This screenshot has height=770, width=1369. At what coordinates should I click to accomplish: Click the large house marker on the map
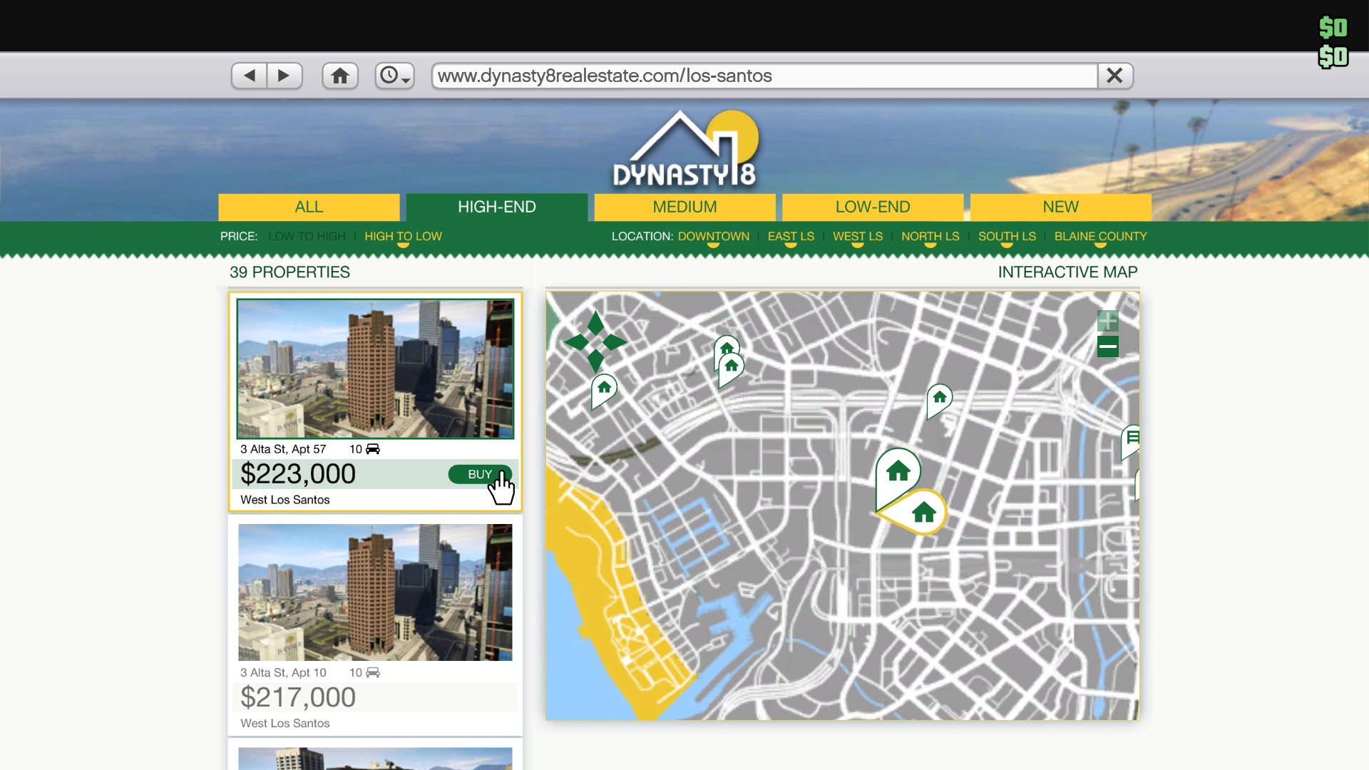(x=898, y=471)
